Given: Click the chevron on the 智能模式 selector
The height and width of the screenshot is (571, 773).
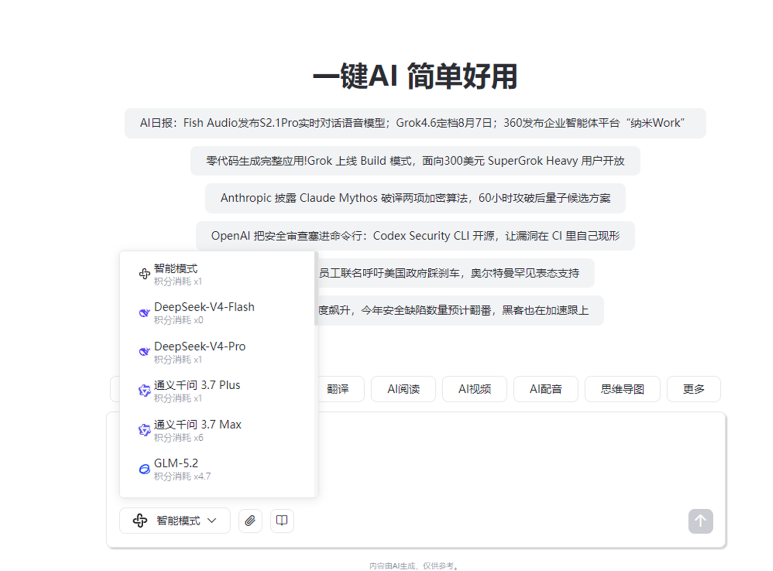Looking at the screenshot, I should click(x=212, y=521).
